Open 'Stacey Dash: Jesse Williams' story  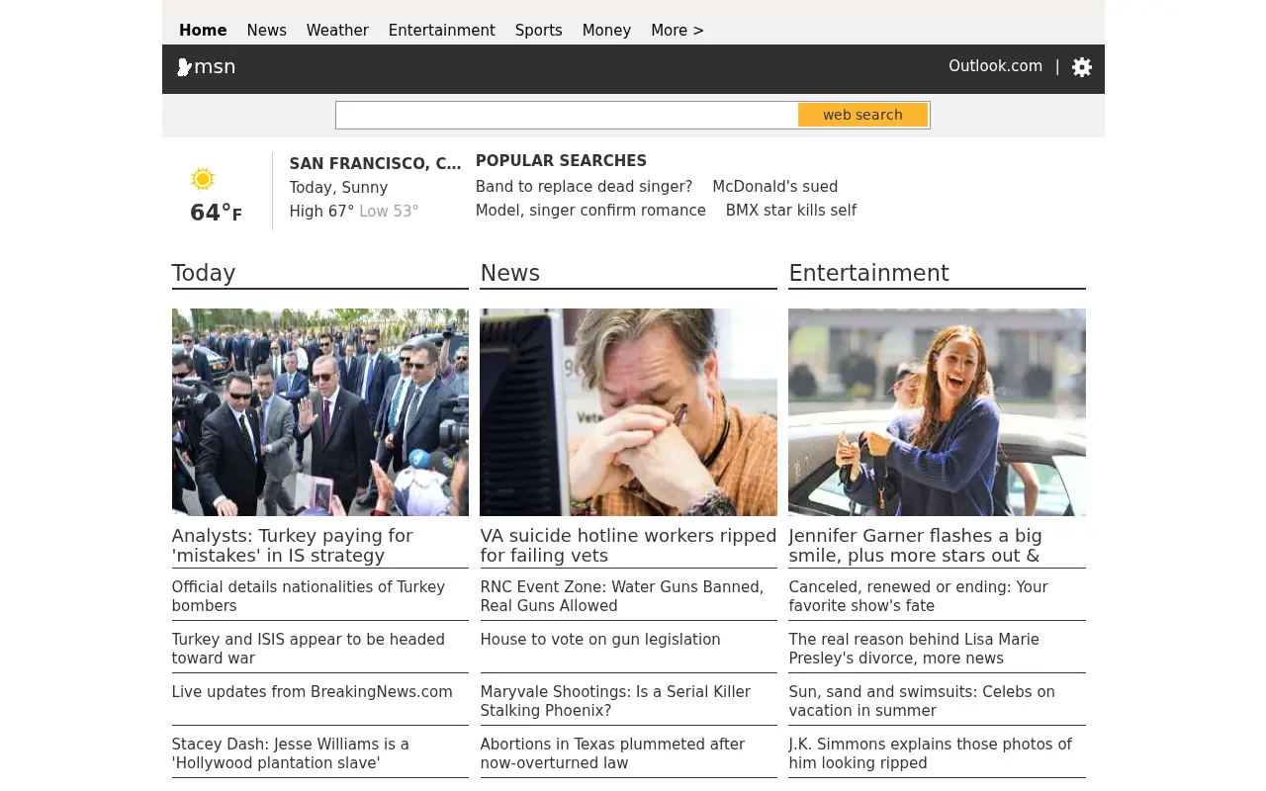pos(291,753)
